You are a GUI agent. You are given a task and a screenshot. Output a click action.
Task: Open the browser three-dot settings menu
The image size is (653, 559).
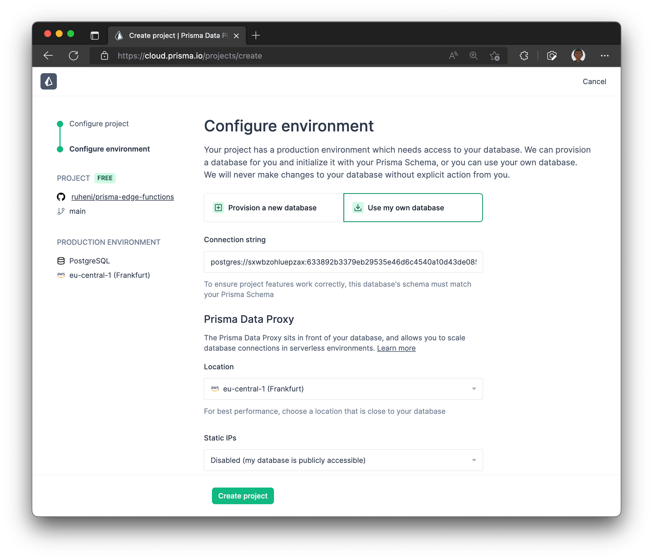point(604,56)
